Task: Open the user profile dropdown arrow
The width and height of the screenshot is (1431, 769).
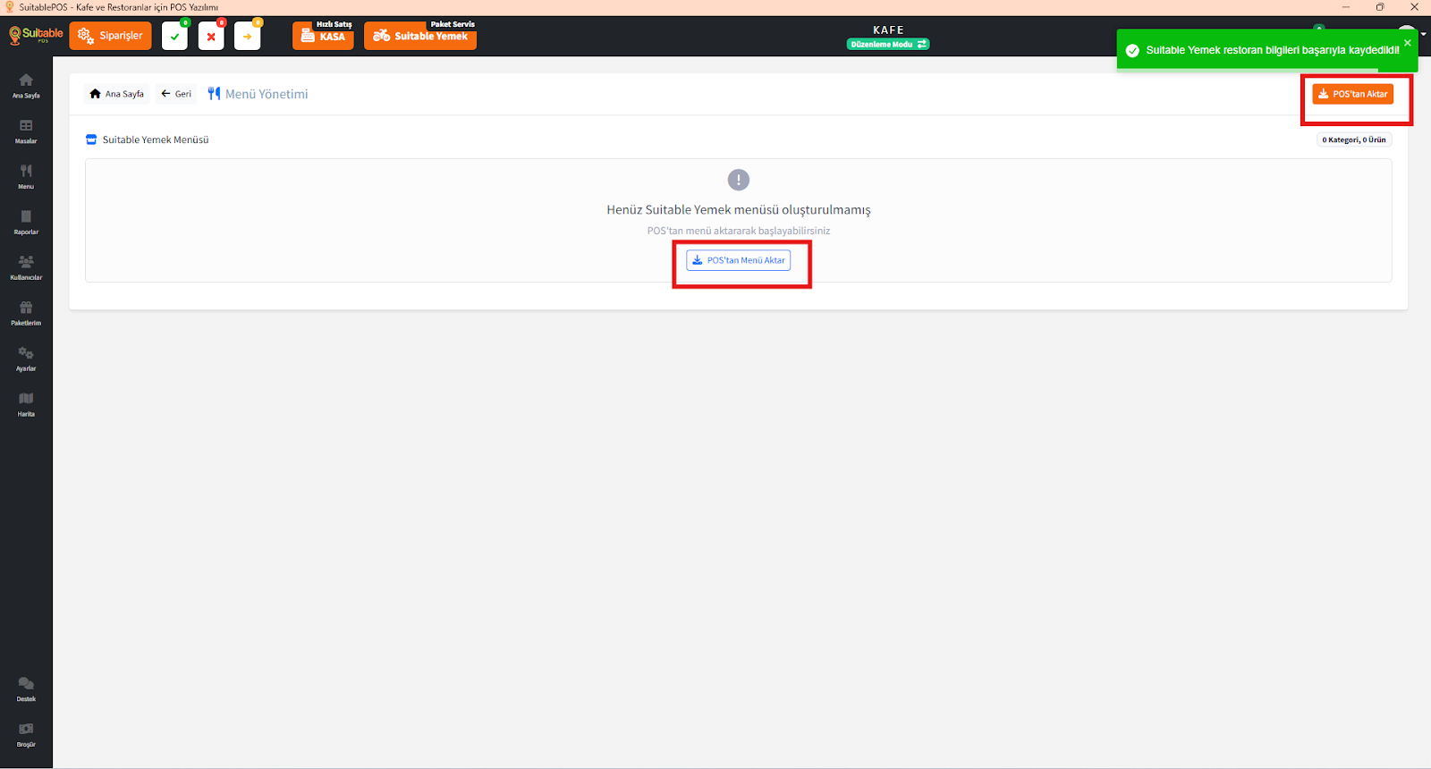Action: click(x=1423, y=34)
